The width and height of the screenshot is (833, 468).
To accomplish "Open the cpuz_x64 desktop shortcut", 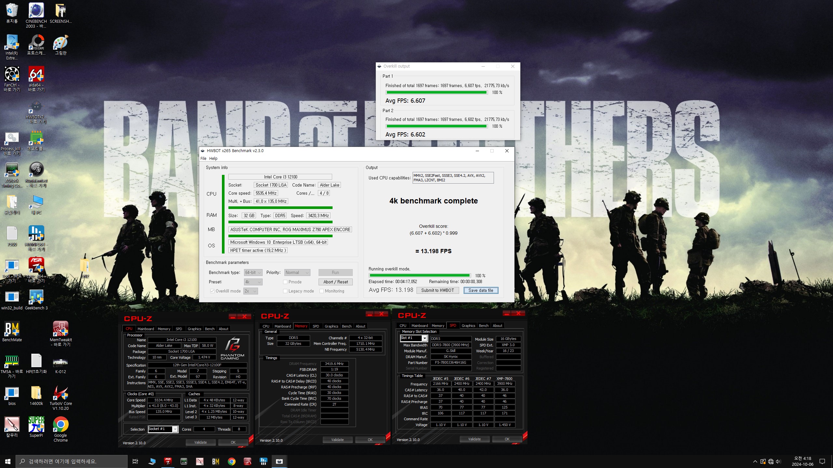I will (36, 270).
